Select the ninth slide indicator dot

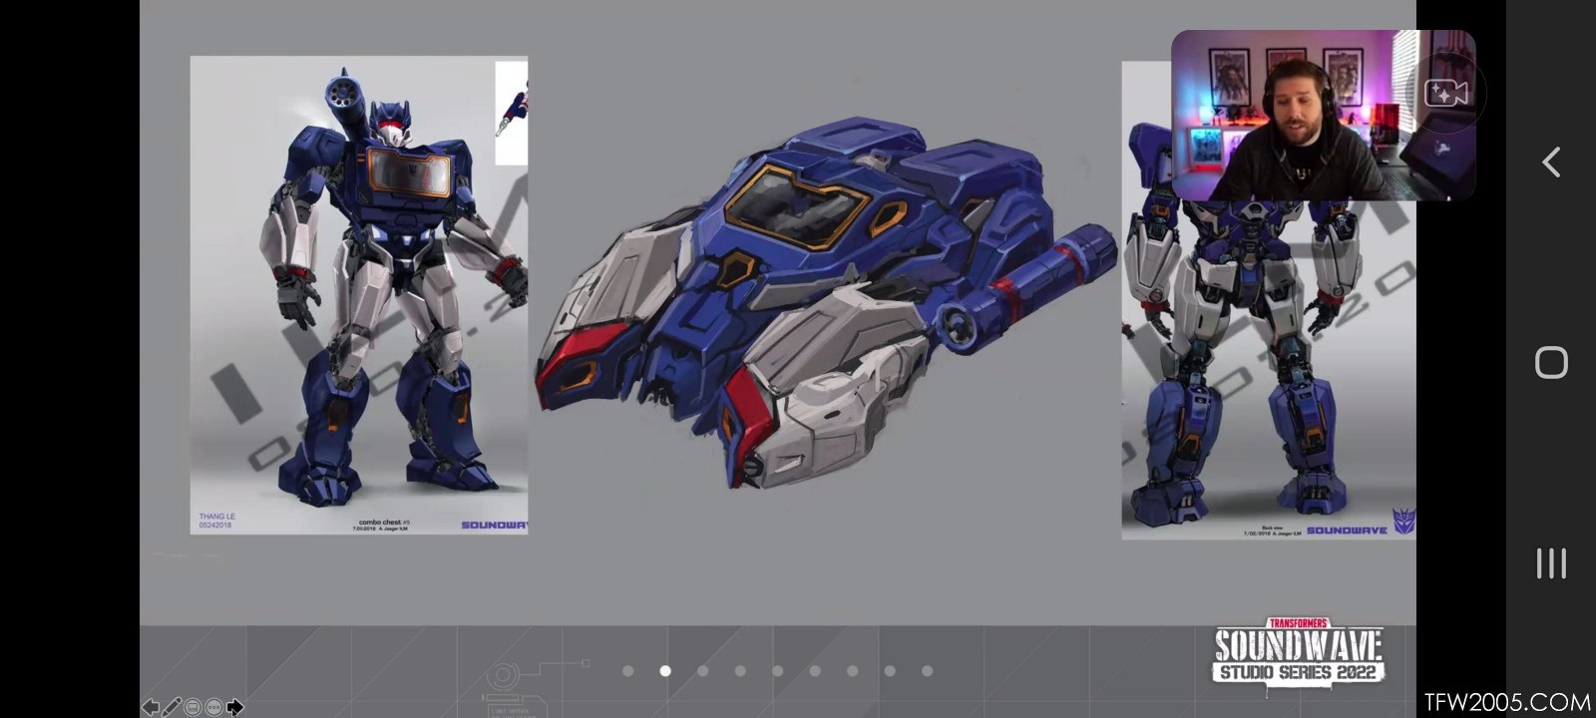[927, 671]
